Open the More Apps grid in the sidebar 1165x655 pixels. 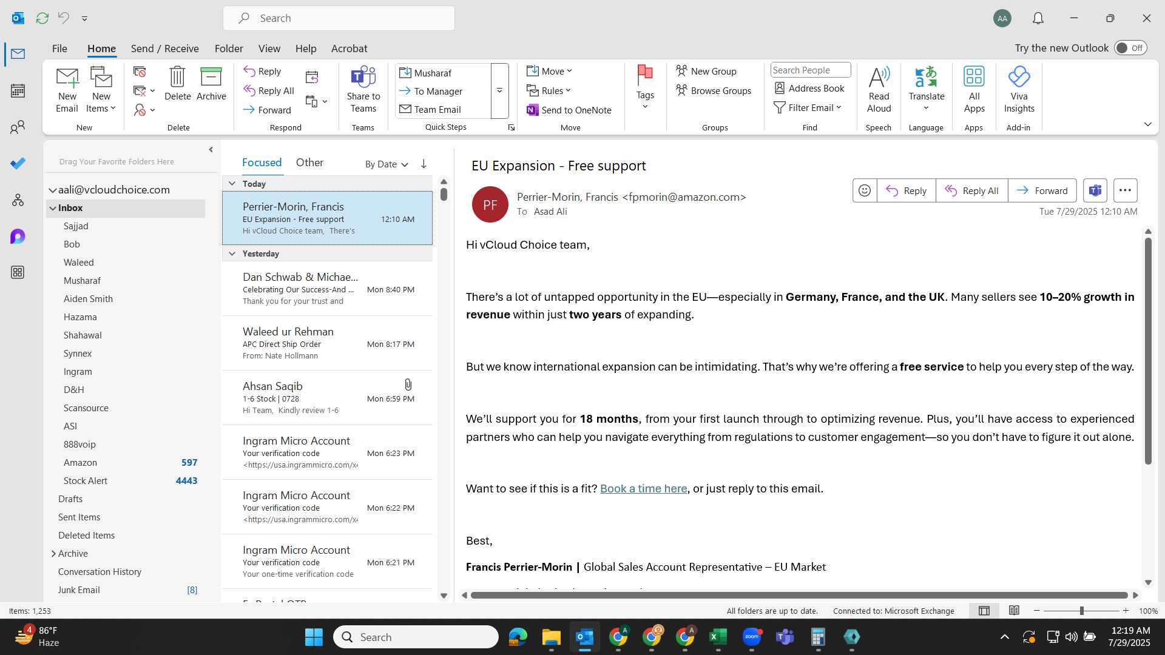tap(18, 272)
